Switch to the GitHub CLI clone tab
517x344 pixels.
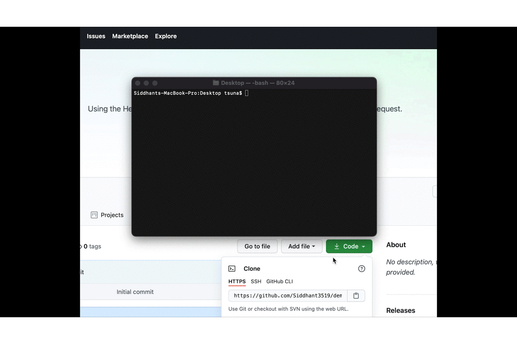point(279,281)
